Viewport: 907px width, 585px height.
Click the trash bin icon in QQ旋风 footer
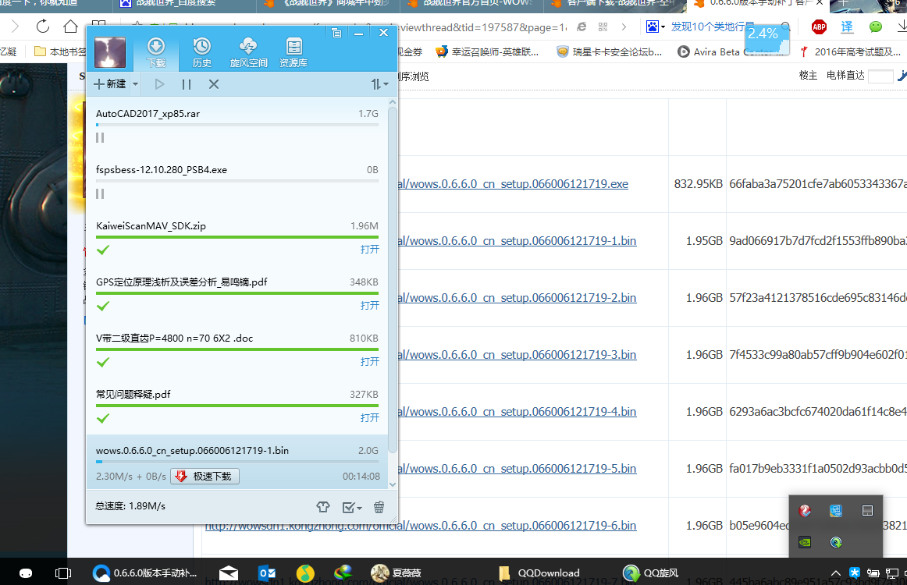coord(379,507)
